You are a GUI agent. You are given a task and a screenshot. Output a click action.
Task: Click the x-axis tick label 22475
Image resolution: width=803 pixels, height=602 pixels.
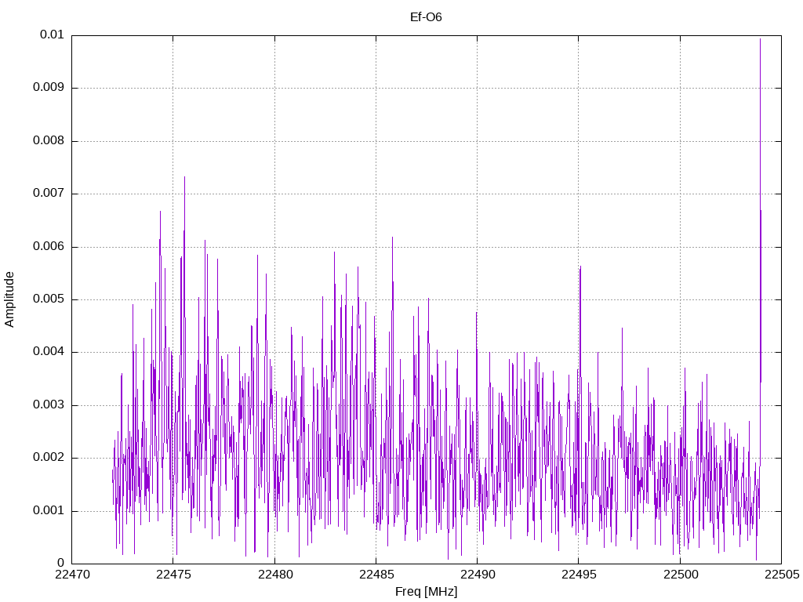pyautogui.click(x=173, y=575)
